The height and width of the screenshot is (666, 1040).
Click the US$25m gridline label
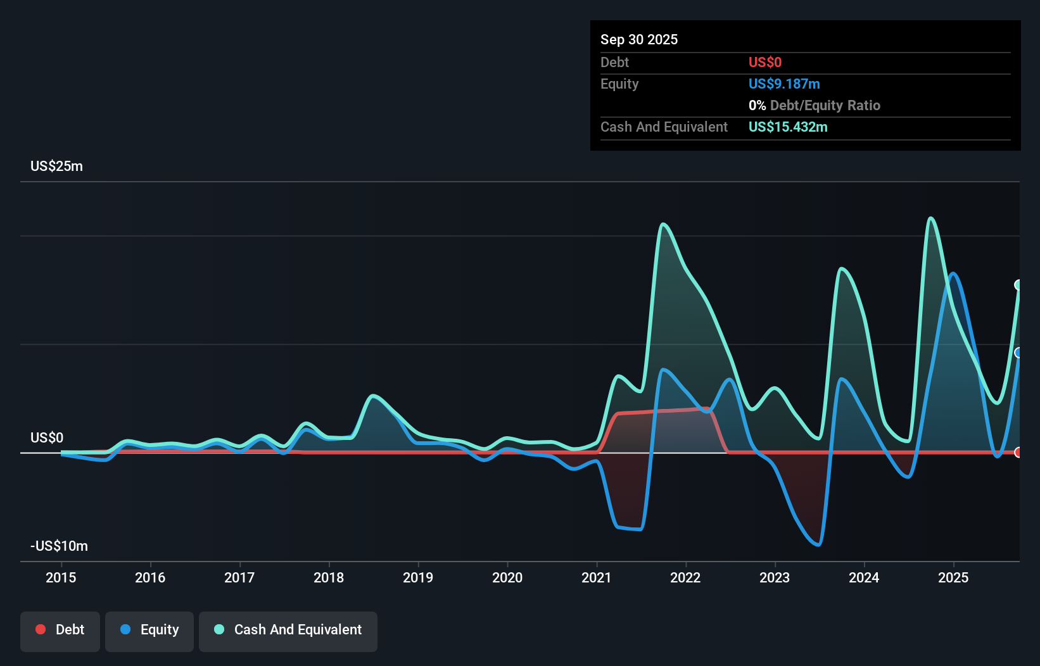coord(56,166)
